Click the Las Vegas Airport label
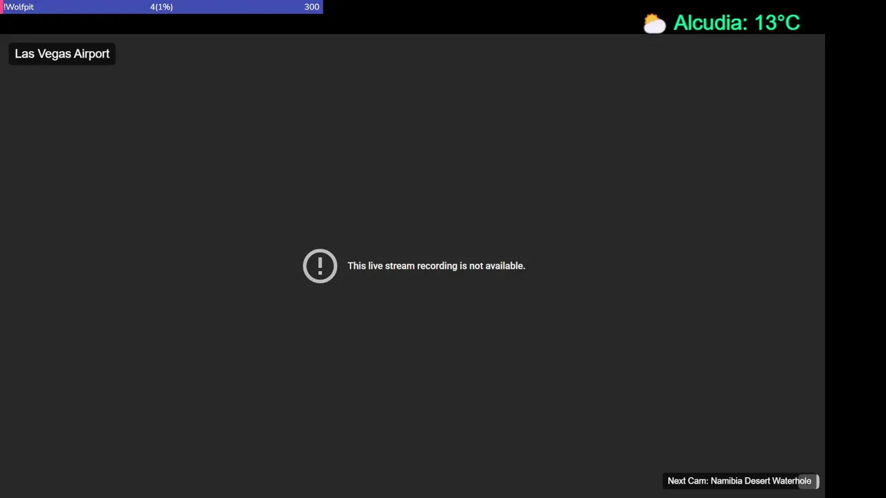This screenshot has width=886, height=498. point(62,54)
